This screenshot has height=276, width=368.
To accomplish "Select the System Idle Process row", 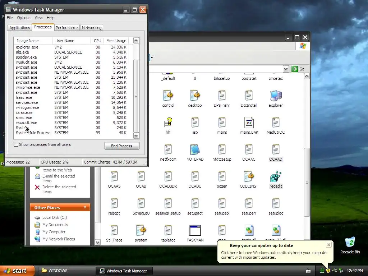I will point(73,133).
